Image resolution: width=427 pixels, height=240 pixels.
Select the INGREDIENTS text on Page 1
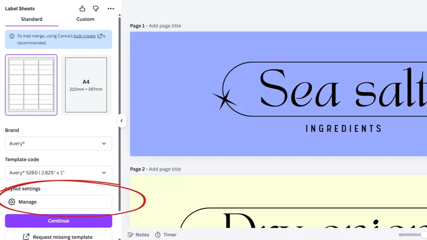point(344,128)
